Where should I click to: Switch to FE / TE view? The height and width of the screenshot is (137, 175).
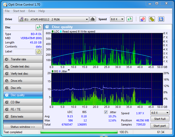(x=23, y=109)
